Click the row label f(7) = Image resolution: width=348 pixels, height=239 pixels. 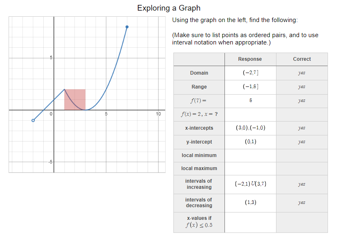(x=199, y=101)
